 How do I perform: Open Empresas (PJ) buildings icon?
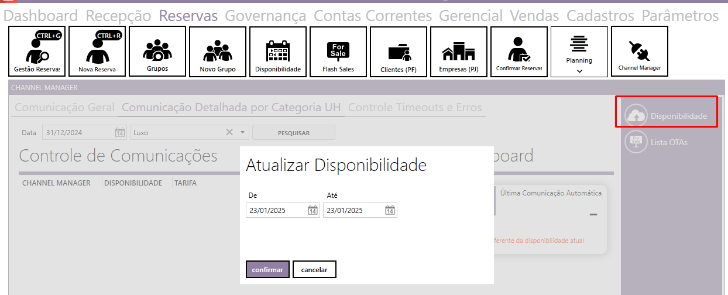click(x=459, y=52)
